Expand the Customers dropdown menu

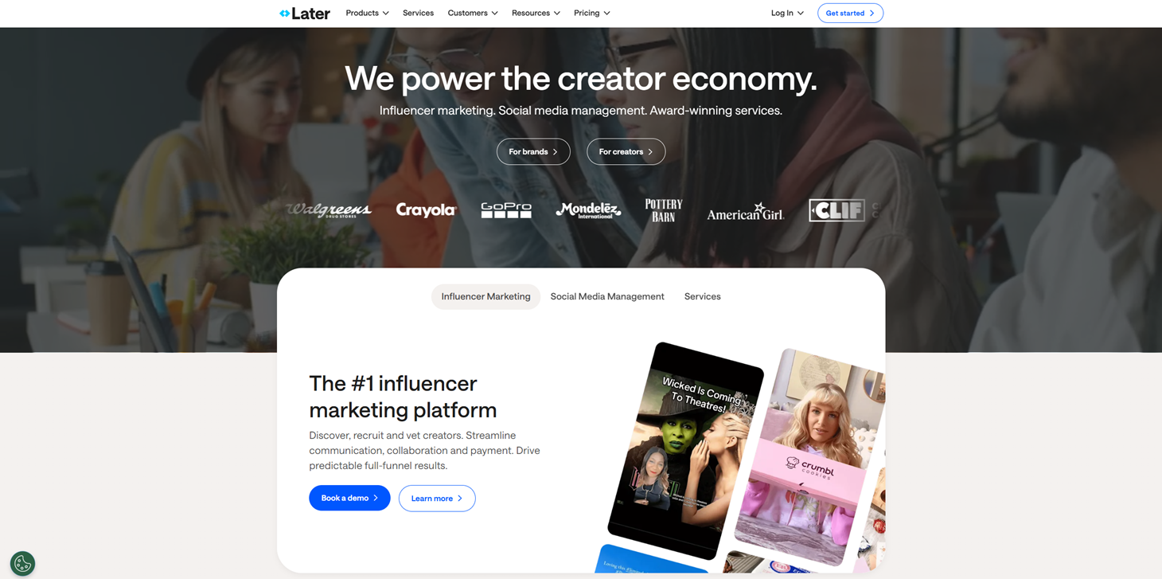(x=473, y=14)
